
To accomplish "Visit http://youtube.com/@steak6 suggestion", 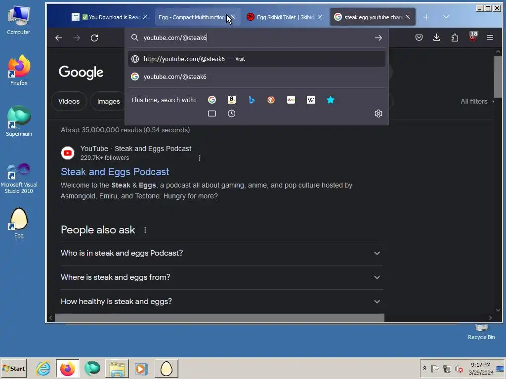I will tap(256, 59).
